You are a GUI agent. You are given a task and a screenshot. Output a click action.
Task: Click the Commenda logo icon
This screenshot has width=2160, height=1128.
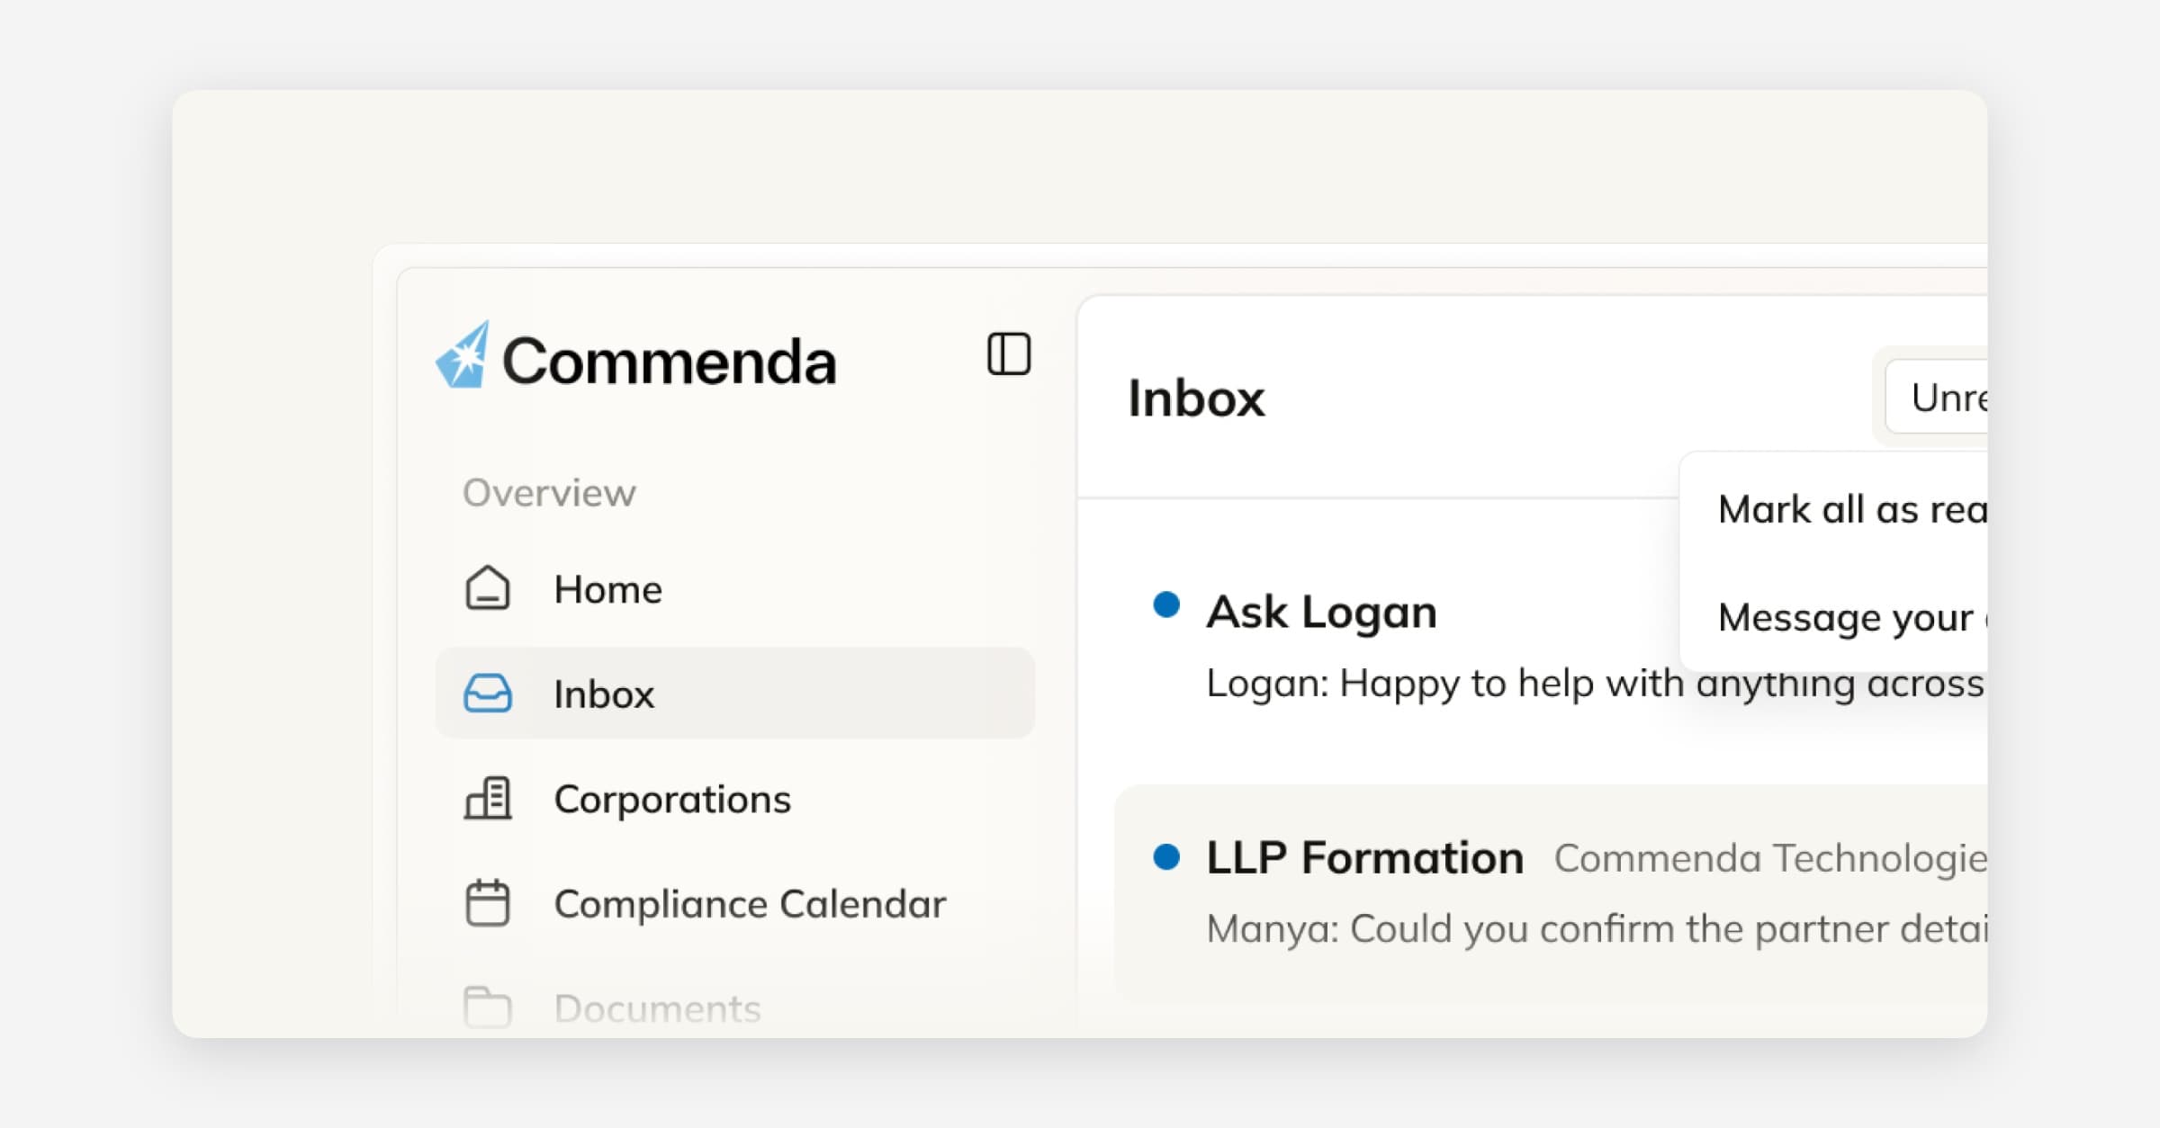[x=462, y=359]
